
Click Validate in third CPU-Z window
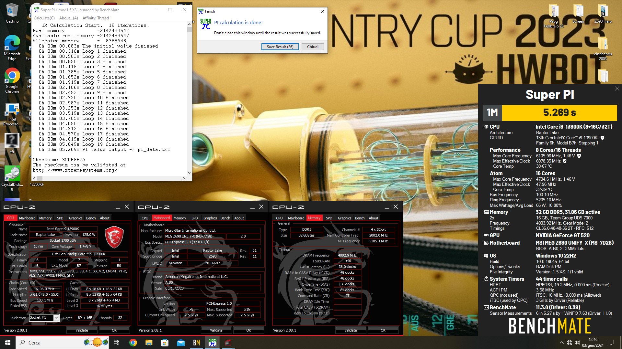[351, 330]
